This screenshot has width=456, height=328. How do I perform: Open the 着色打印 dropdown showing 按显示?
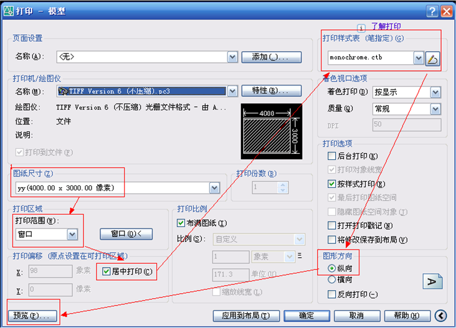pyautogui.click(x=435, y=92)
